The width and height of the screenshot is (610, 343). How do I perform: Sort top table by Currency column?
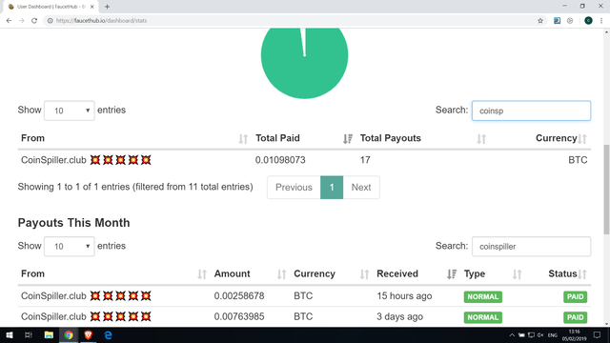pyautogui.click(x=540, y=138)
